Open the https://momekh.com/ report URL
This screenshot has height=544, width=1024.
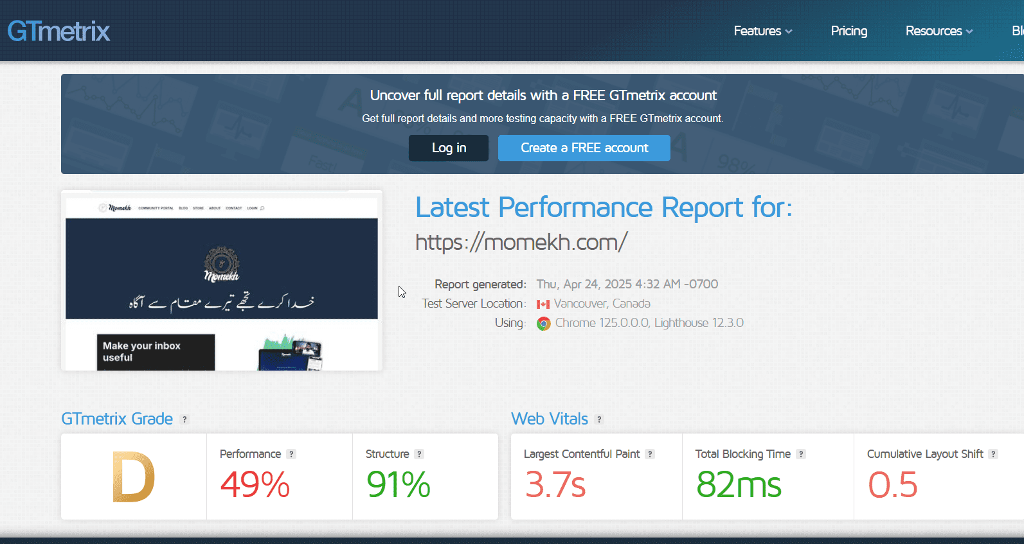point(521,242)
